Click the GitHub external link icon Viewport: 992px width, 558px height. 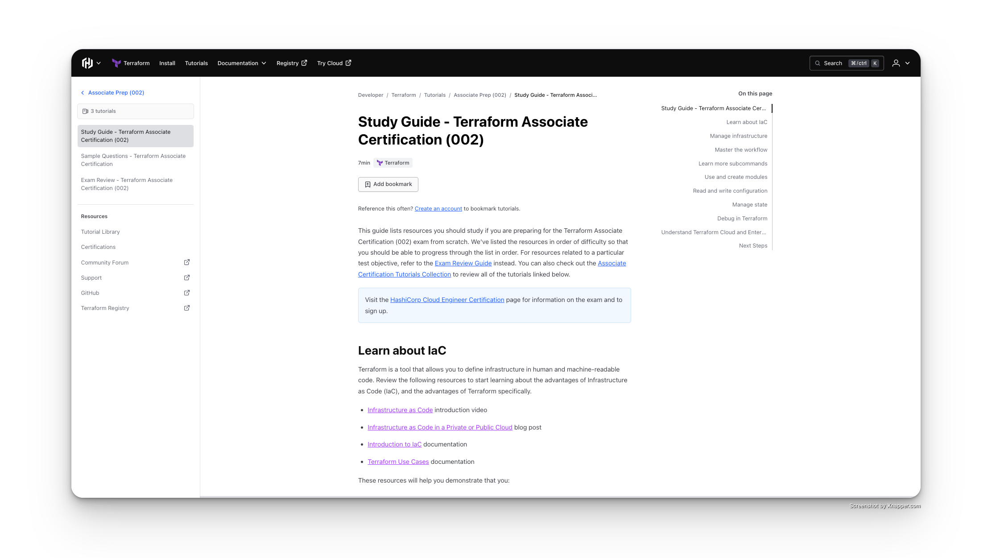click(187, 293)
